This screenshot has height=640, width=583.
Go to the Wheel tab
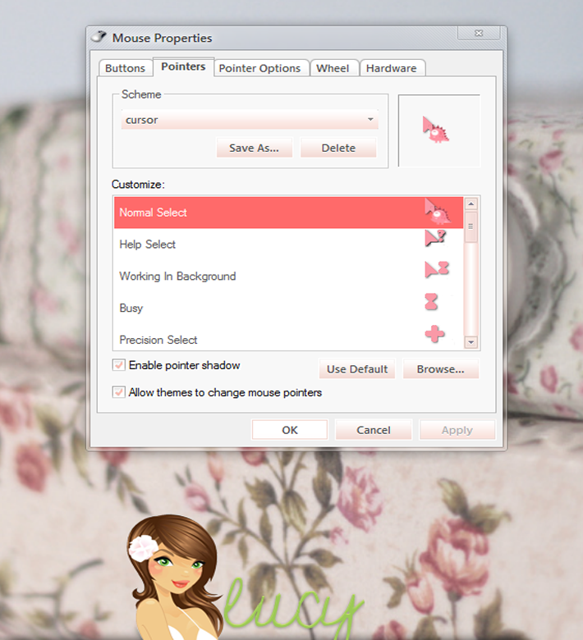333,68
